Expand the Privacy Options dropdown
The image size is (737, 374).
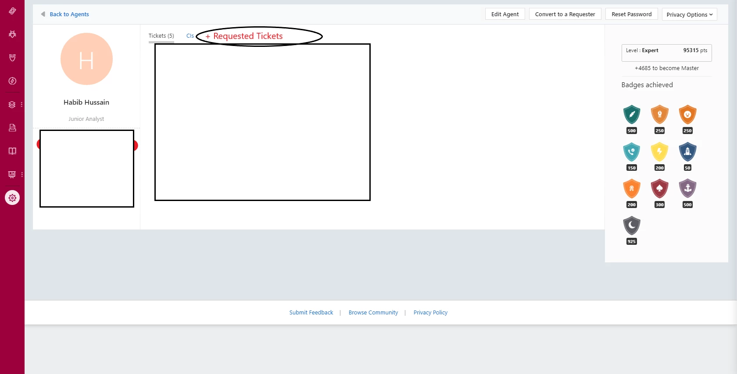point(689,14)
